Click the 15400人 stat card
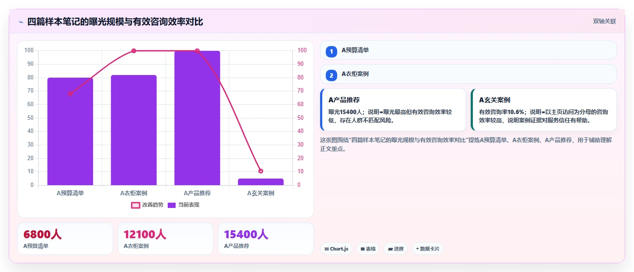 coord(266,239)
